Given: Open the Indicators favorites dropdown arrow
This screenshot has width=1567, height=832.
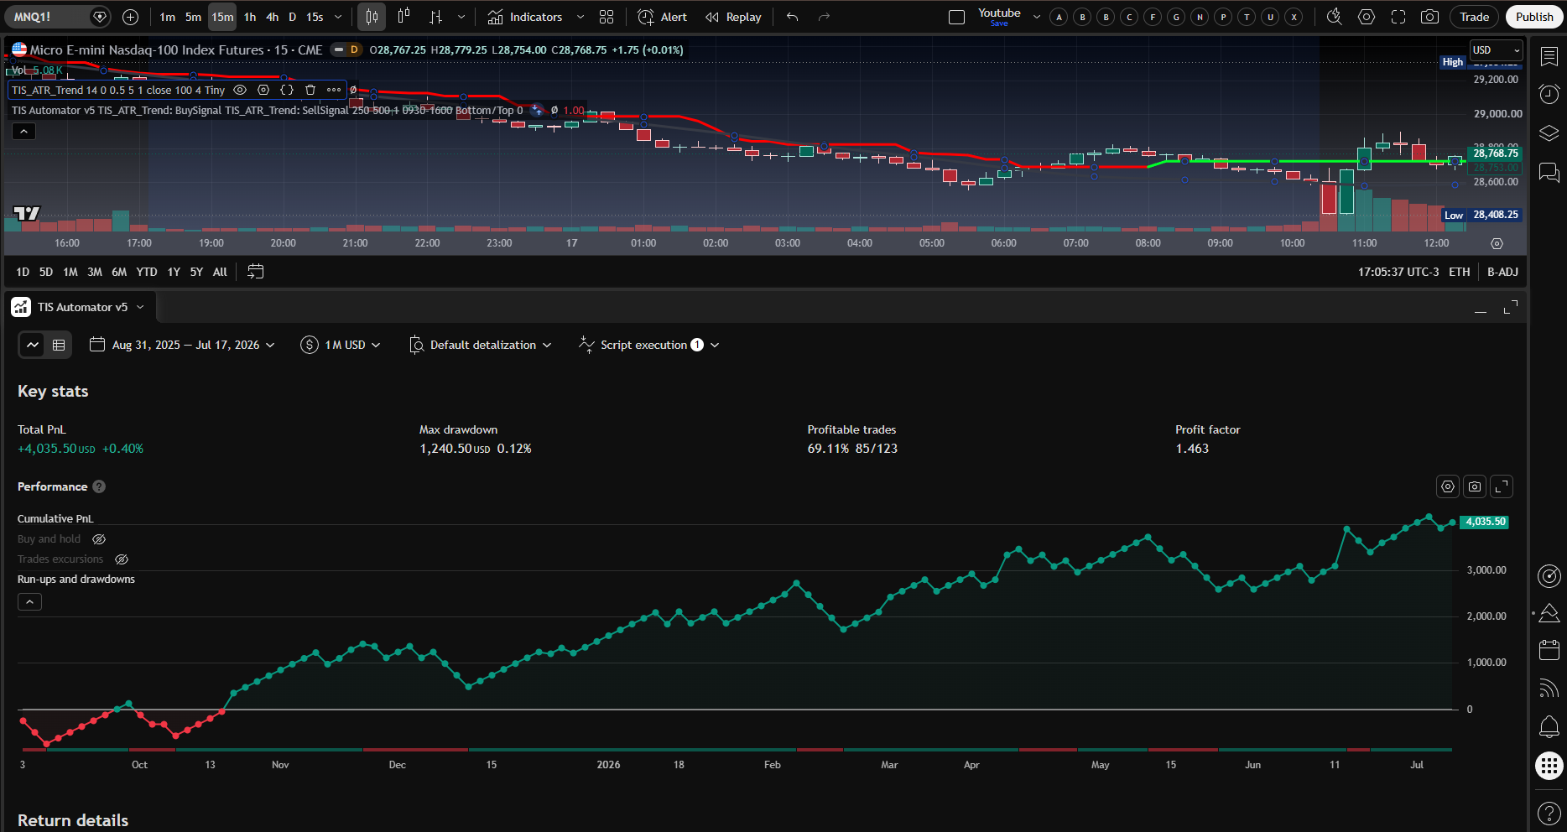Looking at the screenshot, I should [580, 17].
